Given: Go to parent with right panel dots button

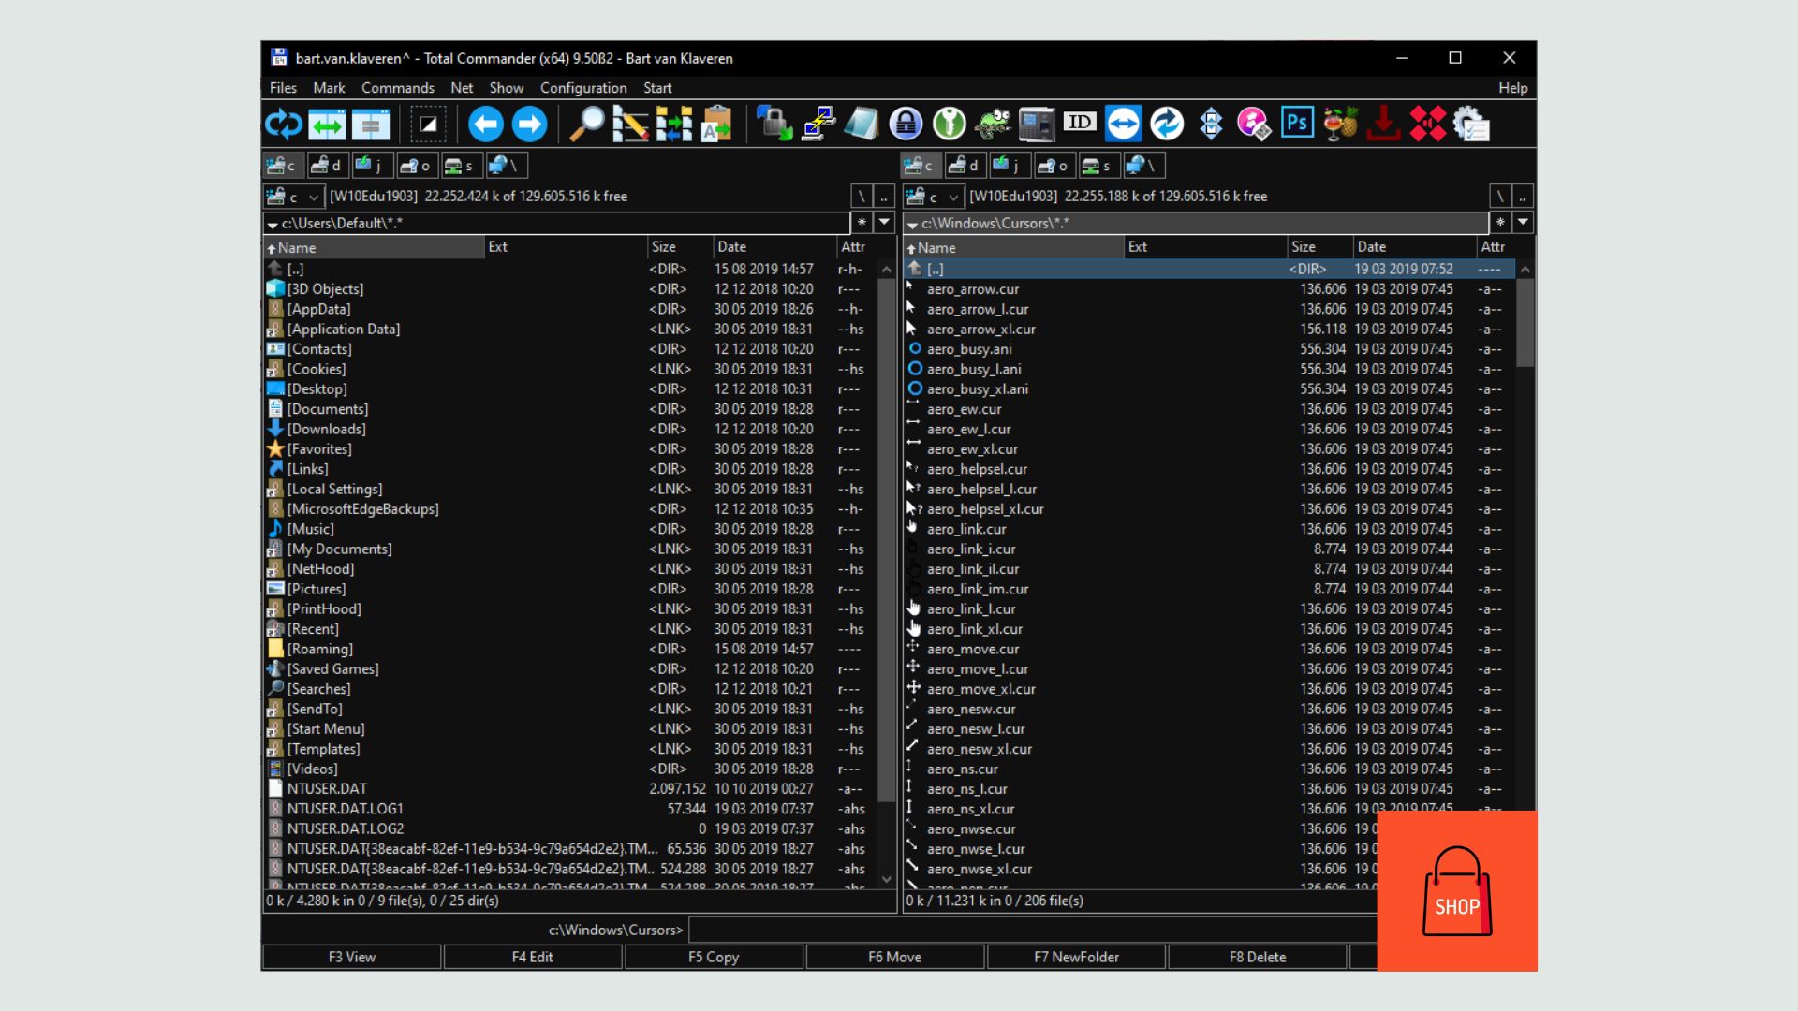Looking at the screenshot, I should pos(1523,197).
